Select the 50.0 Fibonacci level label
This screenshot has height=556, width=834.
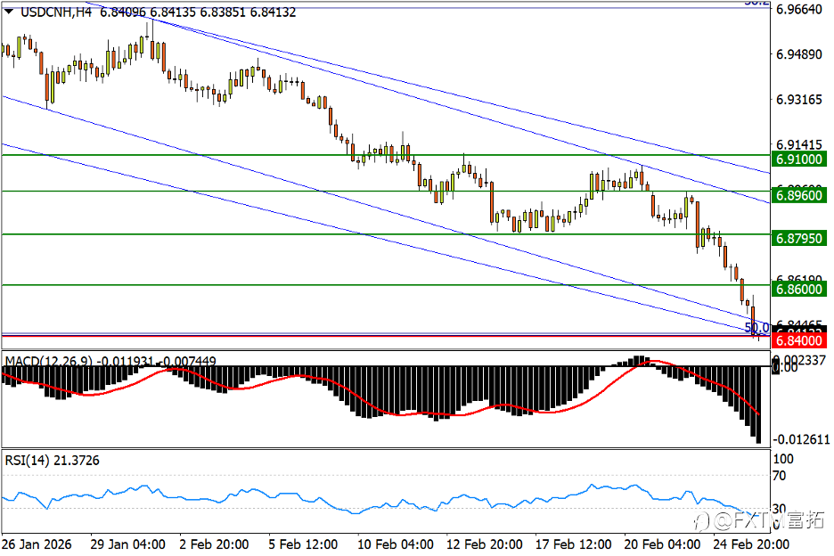756,328
